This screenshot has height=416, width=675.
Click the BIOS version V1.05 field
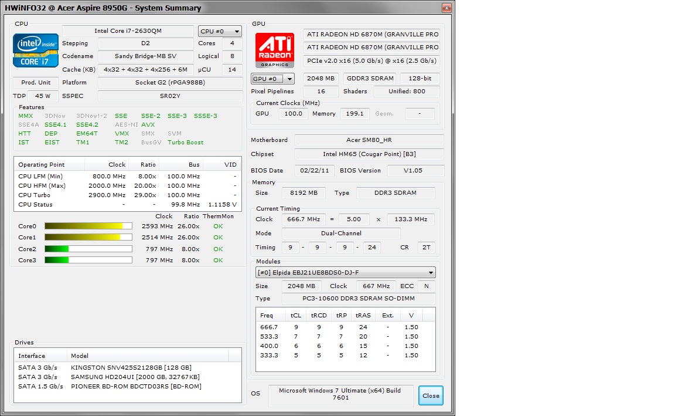pyautogui.click(x=415, y=170)
